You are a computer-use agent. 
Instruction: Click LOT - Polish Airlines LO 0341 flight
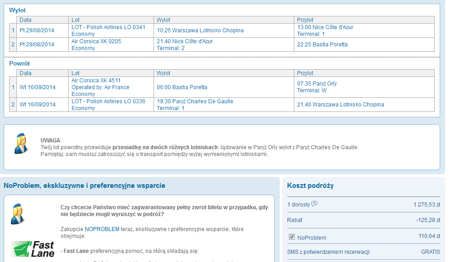click(x=111, y=30)
